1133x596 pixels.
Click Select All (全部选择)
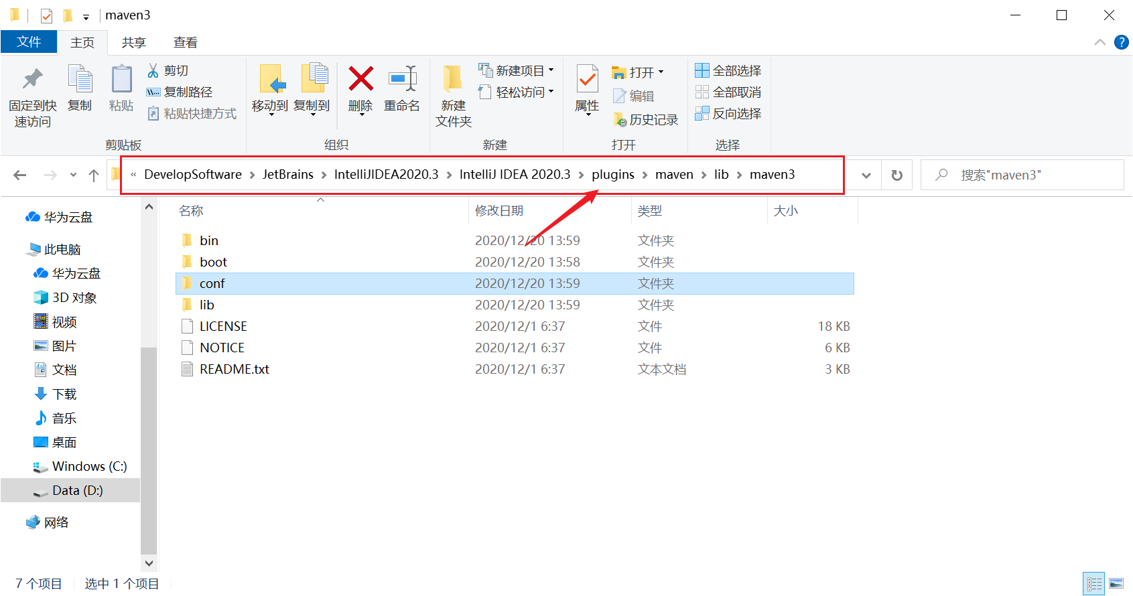[728, 70]
